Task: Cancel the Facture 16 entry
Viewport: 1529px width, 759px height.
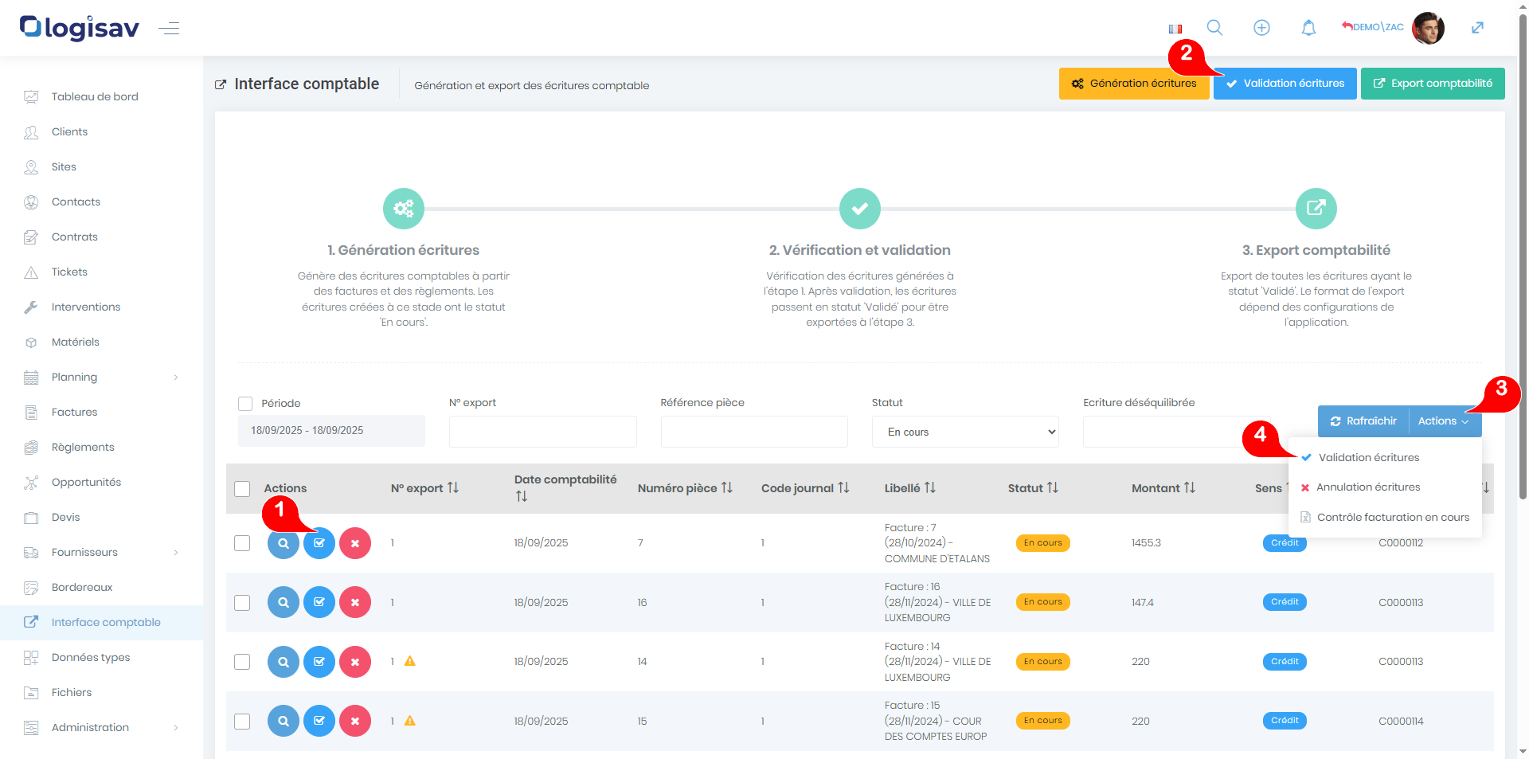Action: click(355, 602)
